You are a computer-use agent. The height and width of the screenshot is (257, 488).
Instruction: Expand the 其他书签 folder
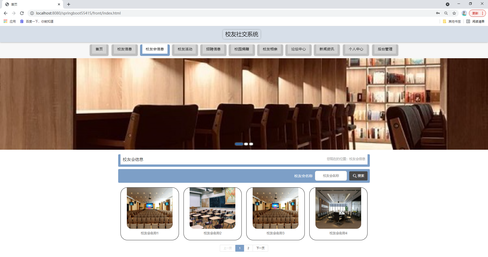pos(451,21)
